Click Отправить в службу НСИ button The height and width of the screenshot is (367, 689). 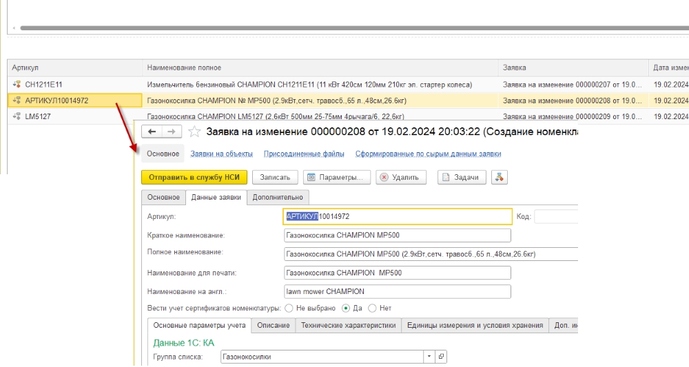194,178
